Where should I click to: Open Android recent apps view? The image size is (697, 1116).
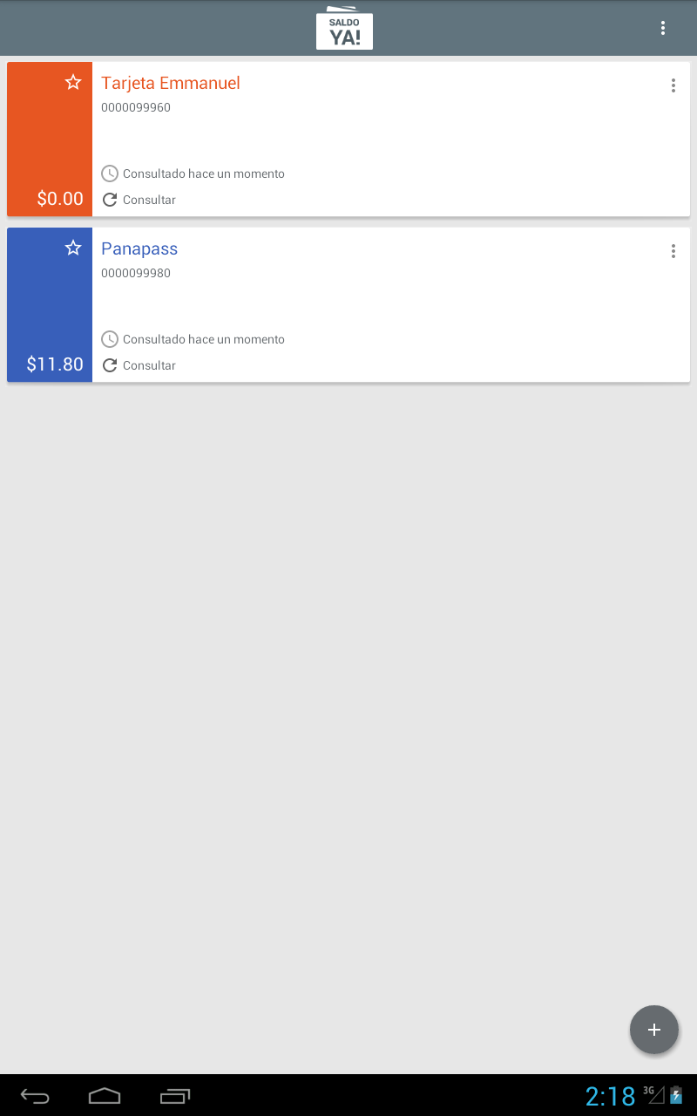pyautogui.click(x=175, y=1096)
